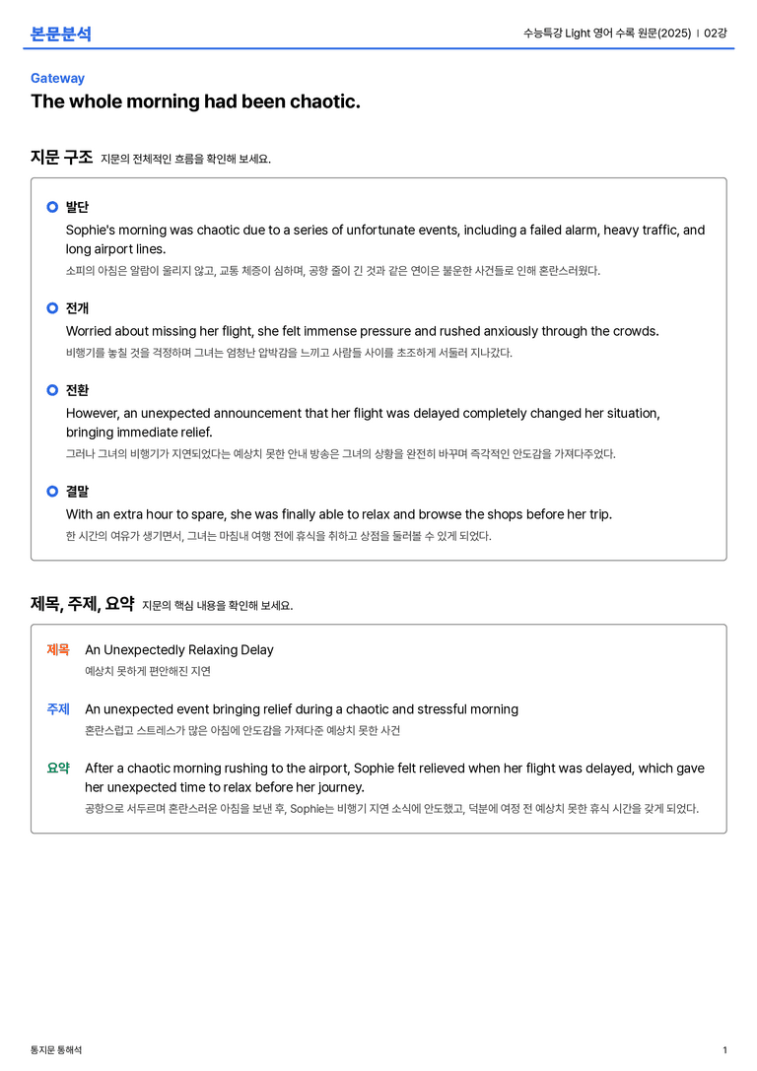Viewport: 757px width, 1071px height.
Task: Click the blue circle bullet beside 전개
Action: point(52,308)
